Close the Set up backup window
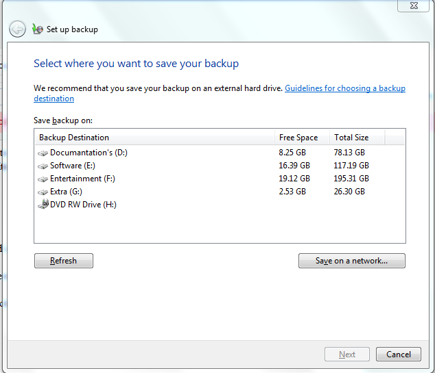 [x=413, y=5]
